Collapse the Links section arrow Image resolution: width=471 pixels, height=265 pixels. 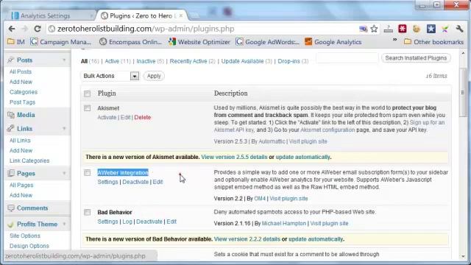[64, 129]
